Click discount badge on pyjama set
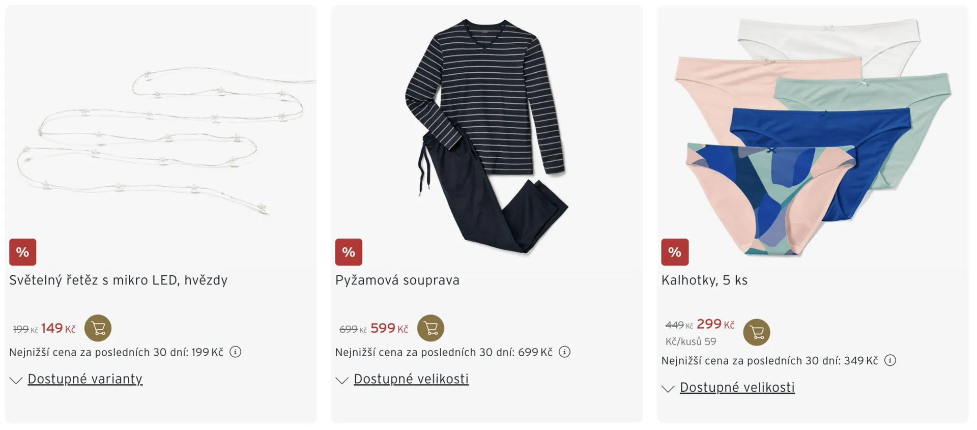This screenshot has width=977, height=430. [x=349, y=252]
